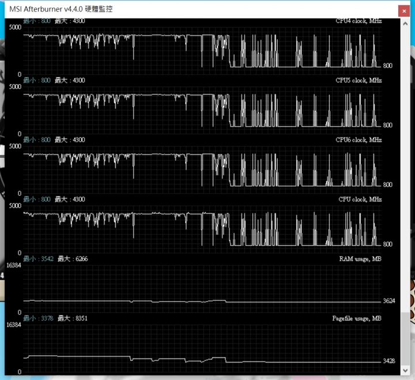This screenshot has width=415, height=380.
Task: Click the CPU clock, MHz graph label
Action: click(360, 199)
